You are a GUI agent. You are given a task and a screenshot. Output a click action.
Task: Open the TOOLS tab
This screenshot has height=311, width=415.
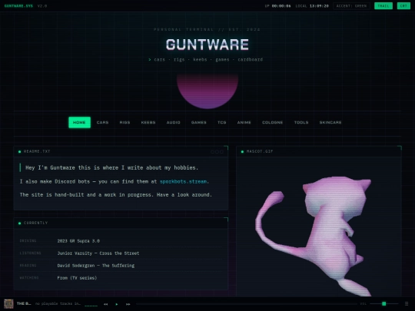pyautogui.click(x=301, y=122)
